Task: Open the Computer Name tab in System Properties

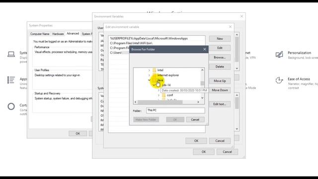Action: [x=40, y=34]
